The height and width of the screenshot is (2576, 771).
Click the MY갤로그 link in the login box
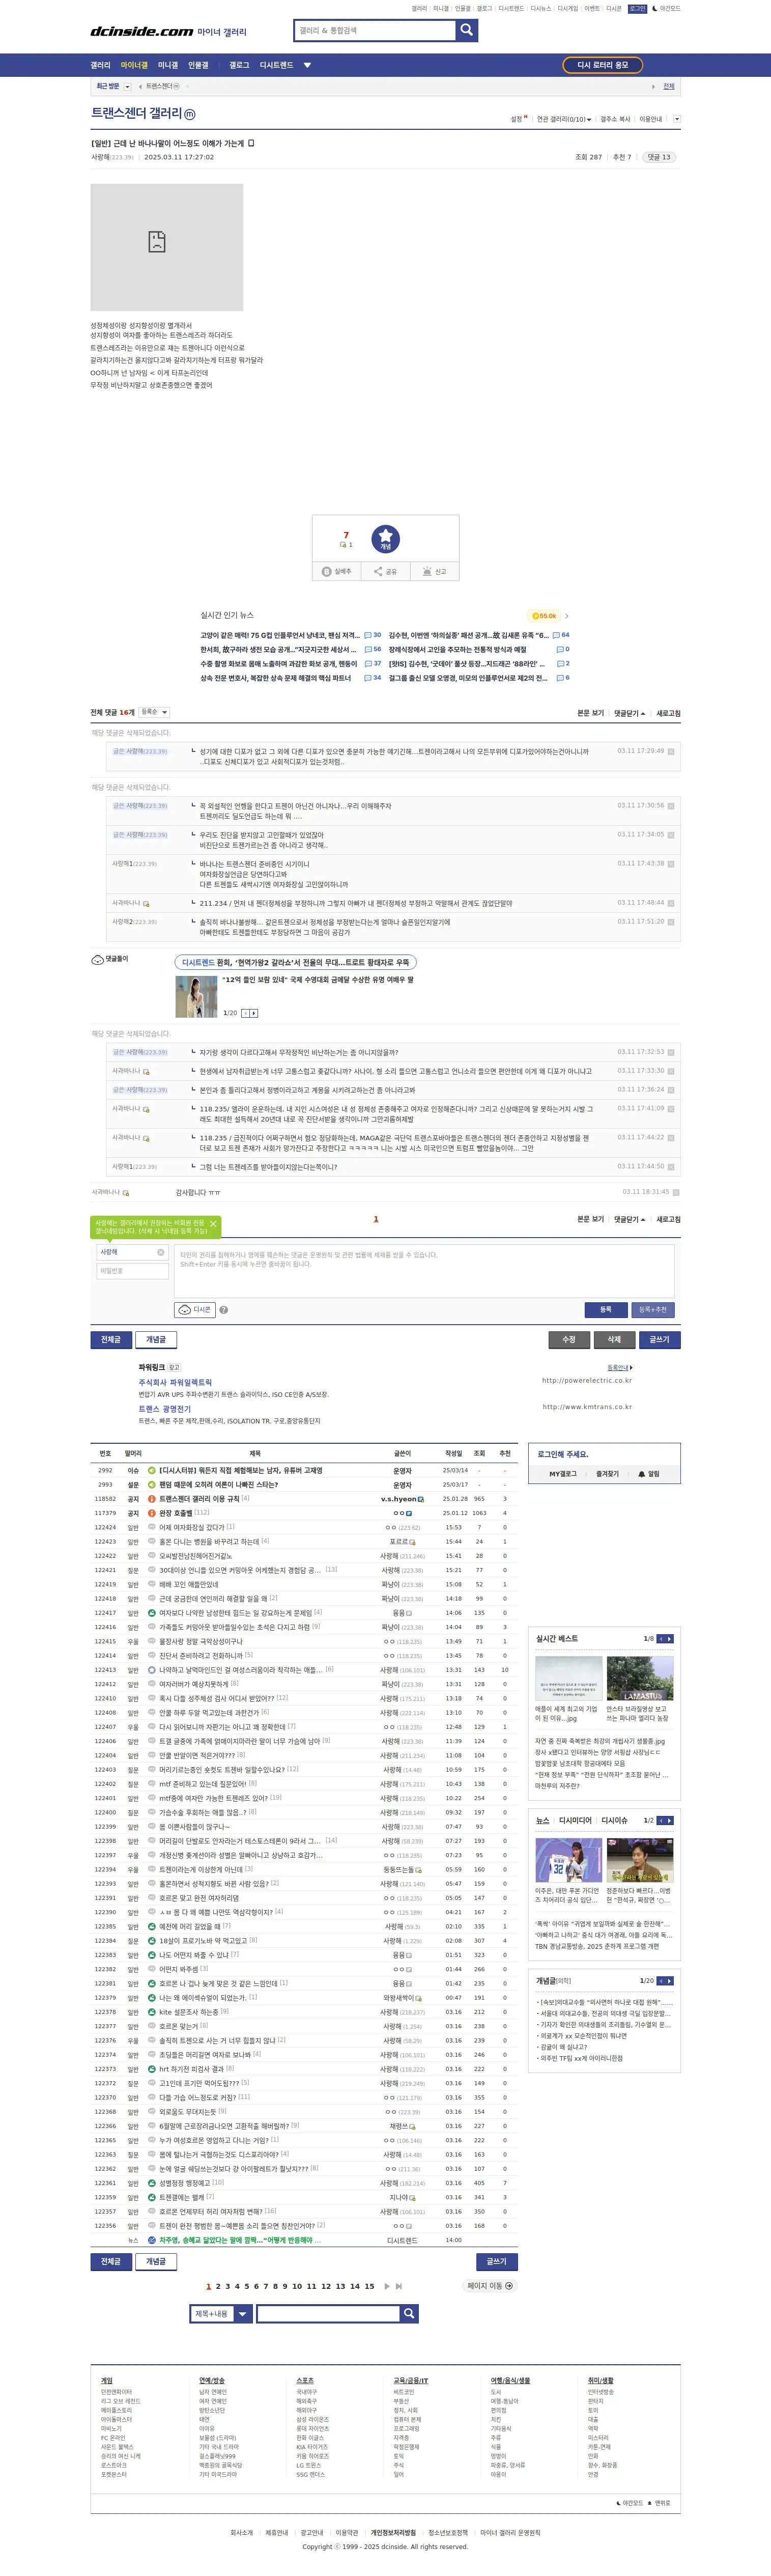[x=563, y=1473]
